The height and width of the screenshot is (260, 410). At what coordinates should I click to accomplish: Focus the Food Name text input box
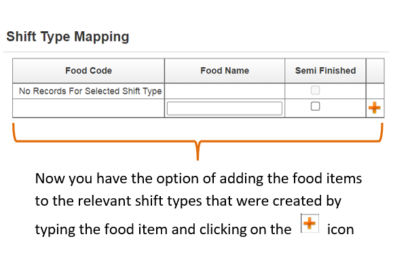(x=225, y=109)
